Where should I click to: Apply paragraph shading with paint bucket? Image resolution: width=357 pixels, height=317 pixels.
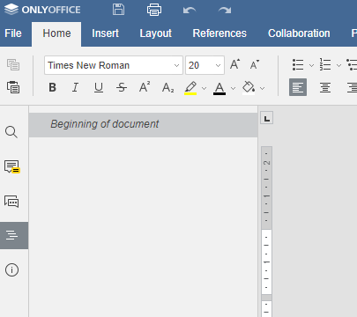[249, 88]
